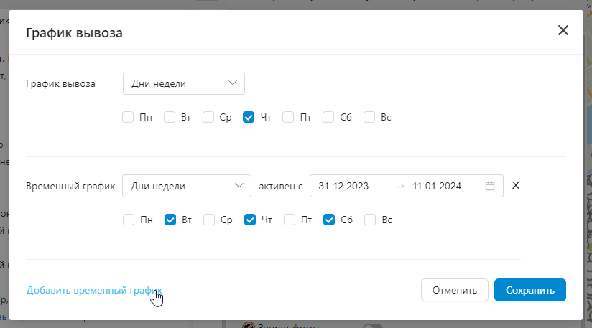Uncheck Вт in the temporary schedule
The image size is (592, 328).
170,220
